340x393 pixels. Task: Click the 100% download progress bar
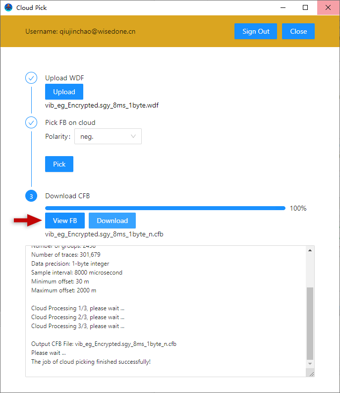click(165, 208)
